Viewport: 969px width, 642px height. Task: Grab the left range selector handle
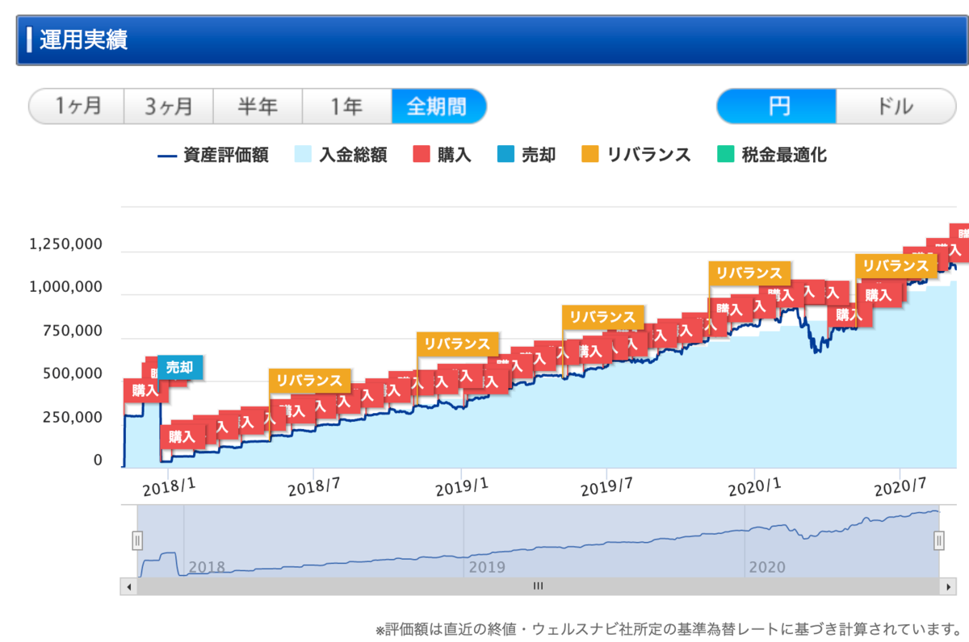(x=137, y=540)
